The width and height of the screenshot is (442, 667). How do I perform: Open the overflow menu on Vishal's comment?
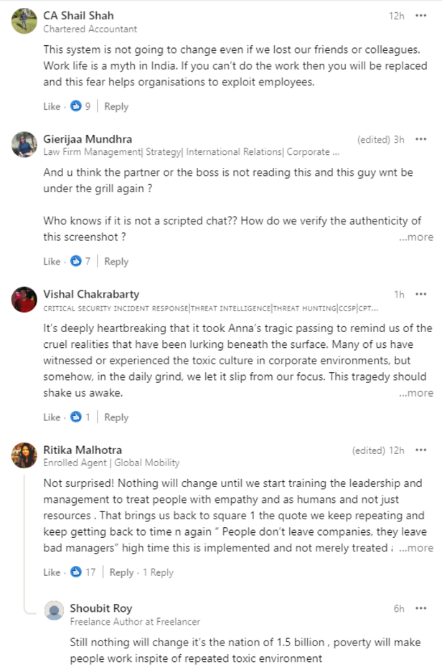pos(420,294)
